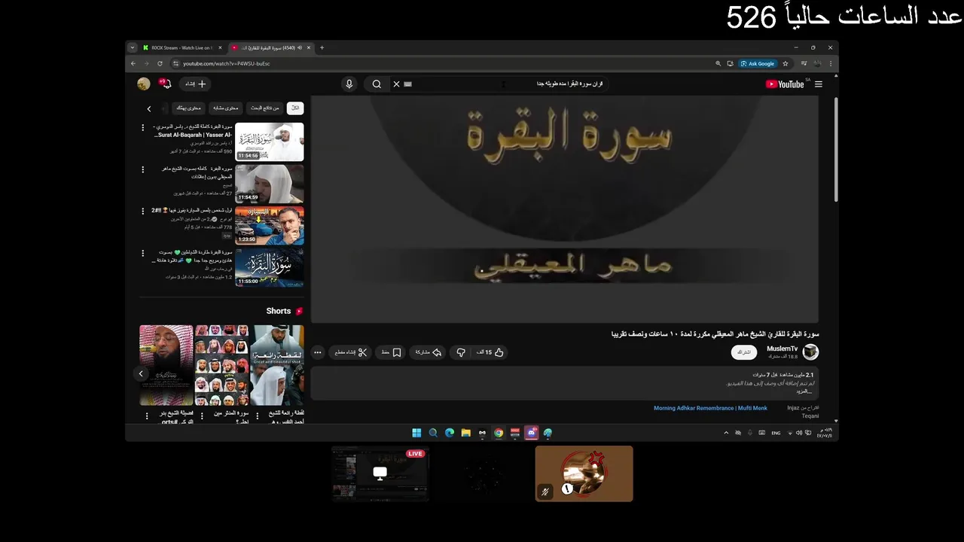Go back in Chrome
The image size is (964, 542).
(133, 63)
